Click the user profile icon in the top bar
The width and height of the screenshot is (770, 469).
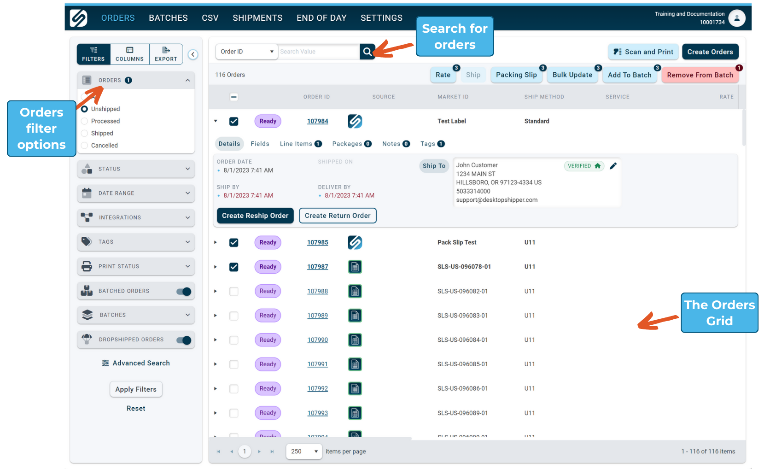point(737,18)
